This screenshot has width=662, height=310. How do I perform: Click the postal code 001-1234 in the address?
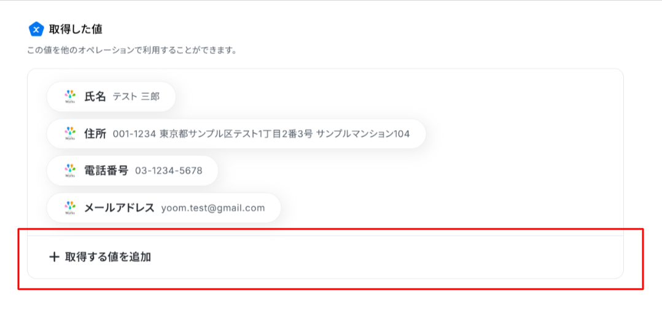(x=135, y=134)
